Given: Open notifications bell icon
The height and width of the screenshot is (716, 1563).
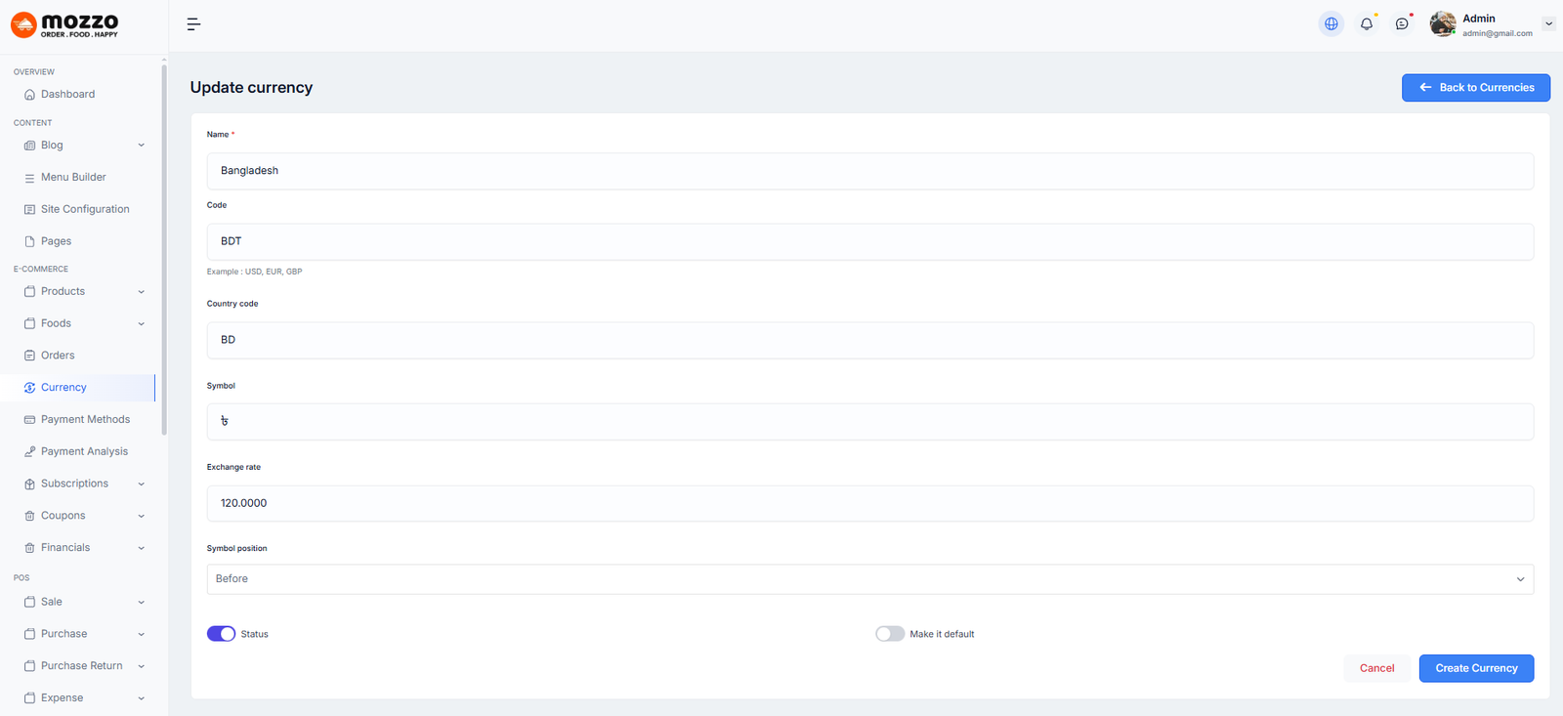Looking at the screenshot, I should click(x=1367, y=24).
